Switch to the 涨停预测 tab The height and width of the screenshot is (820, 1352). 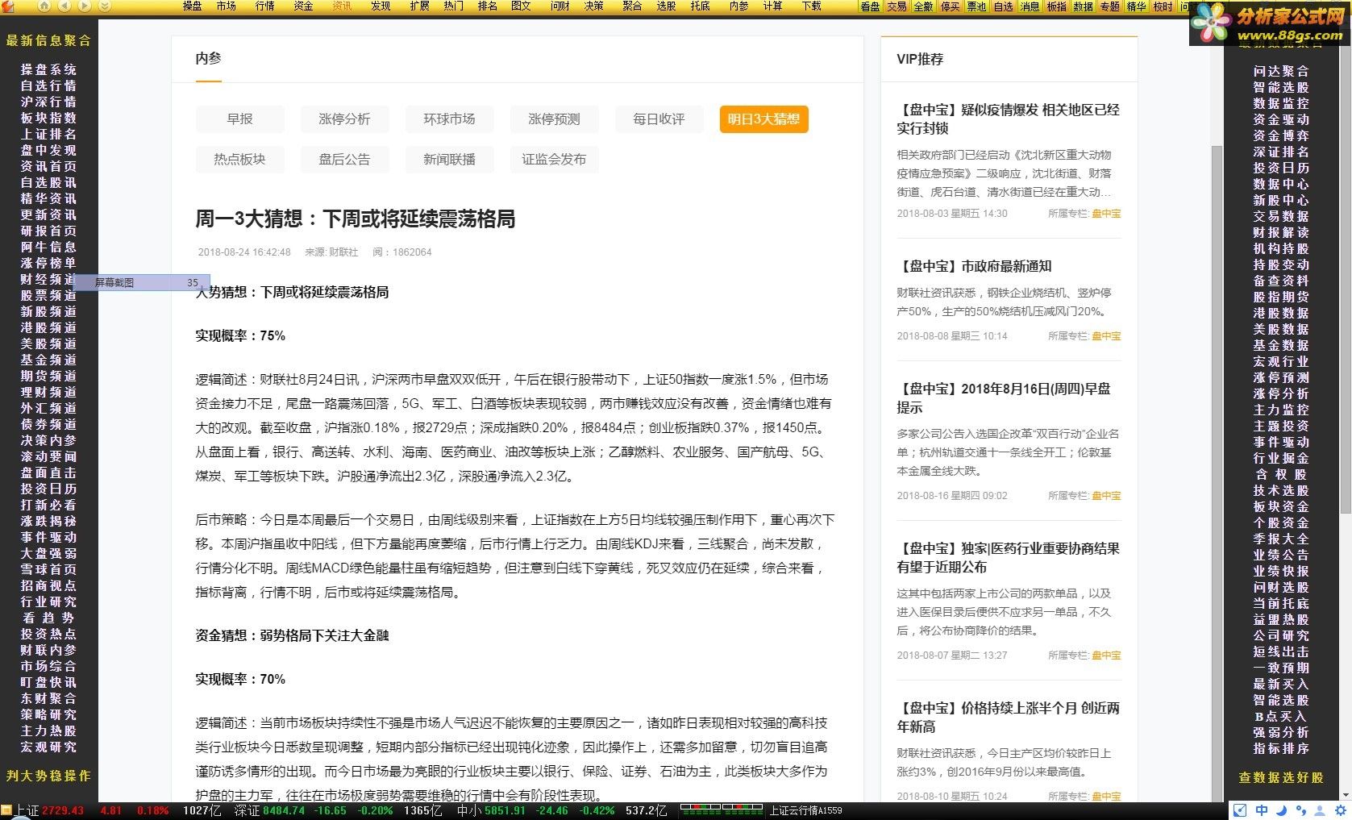click(554, 119)
